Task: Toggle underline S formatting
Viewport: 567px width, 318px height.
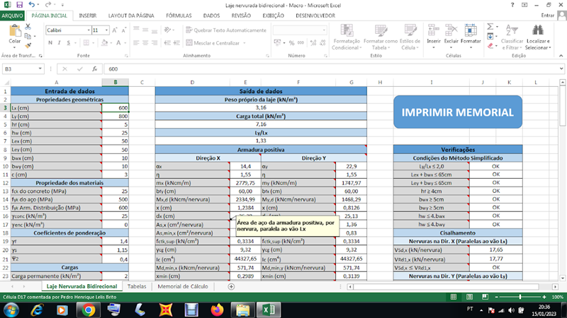Action: 68,42
